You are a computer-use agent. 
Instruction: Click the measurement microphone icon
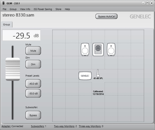[98, 73]
